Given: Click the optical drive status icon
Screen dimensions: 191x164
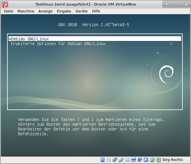Looking at the screenshot, I should click(109, 160).
